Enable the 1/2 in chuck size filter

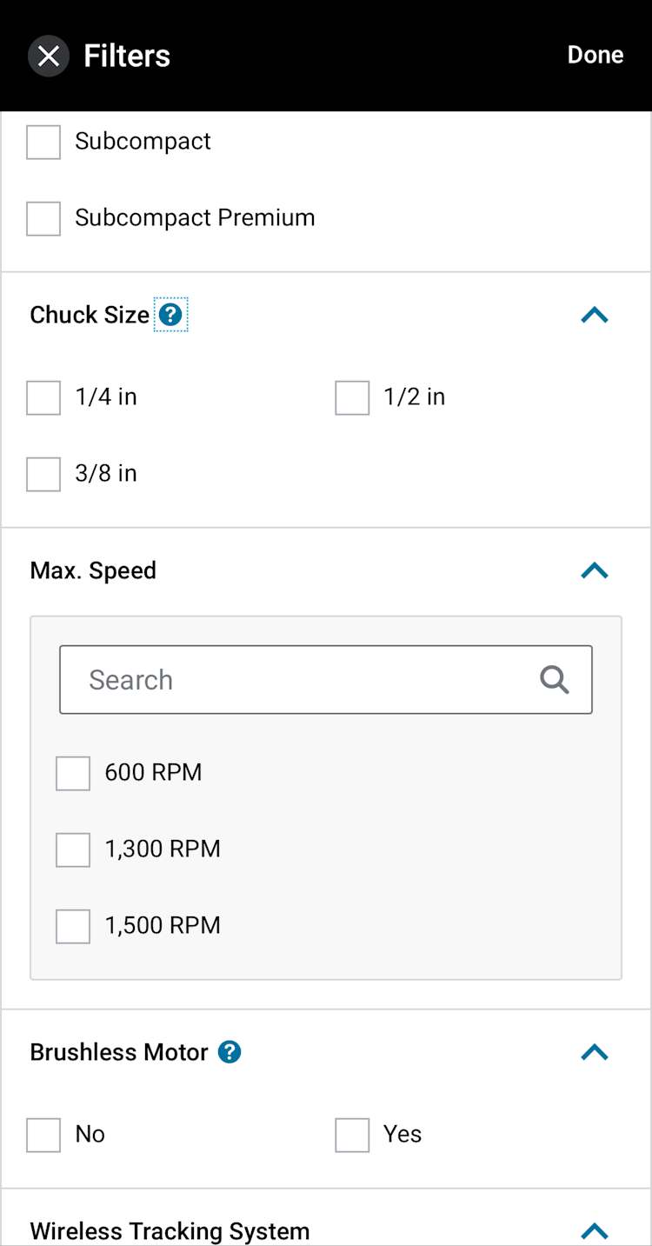point(352,397)
